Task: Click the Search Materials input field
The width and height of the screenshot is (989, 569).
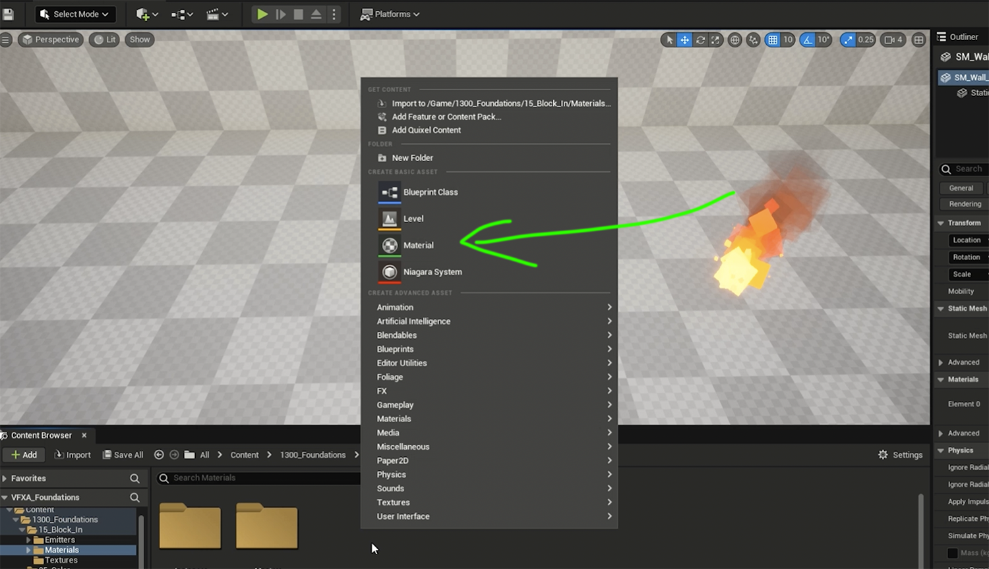Action: 258,478
